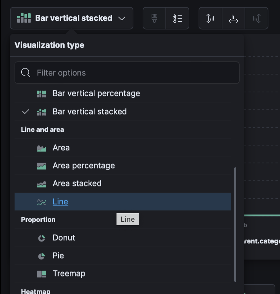Choose the checked Bar vertical stacked option
Viewport: 280px width, 294px height.
(x=89, y=112)
